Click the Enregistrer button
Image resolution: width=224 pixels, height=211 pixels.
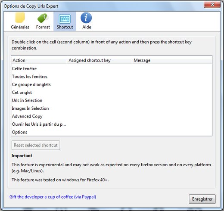tap(202, 199)
